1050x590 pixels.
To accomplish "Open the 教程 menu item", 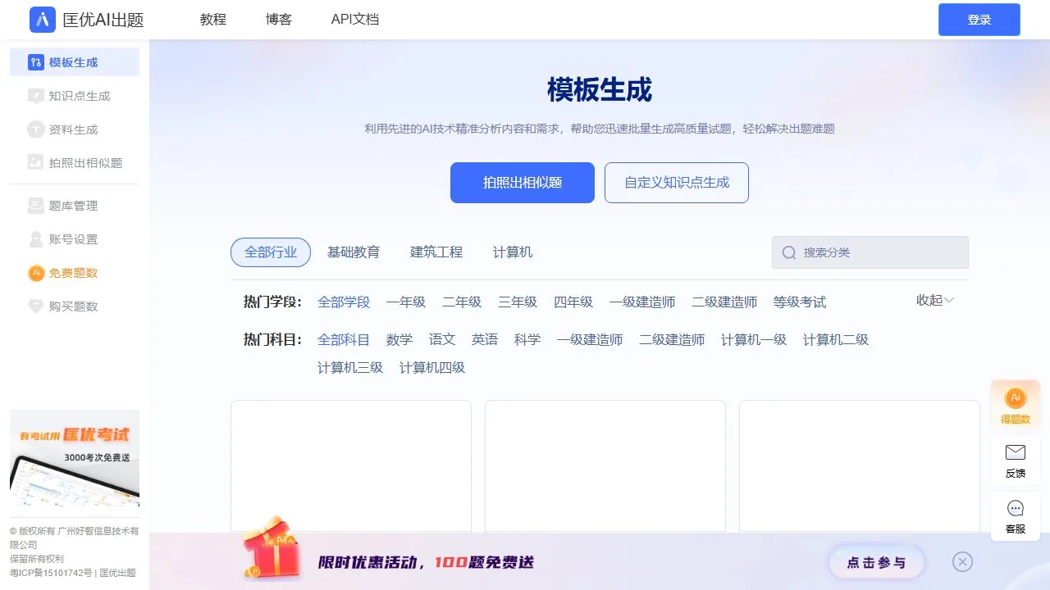I will [x=213, y=20].
